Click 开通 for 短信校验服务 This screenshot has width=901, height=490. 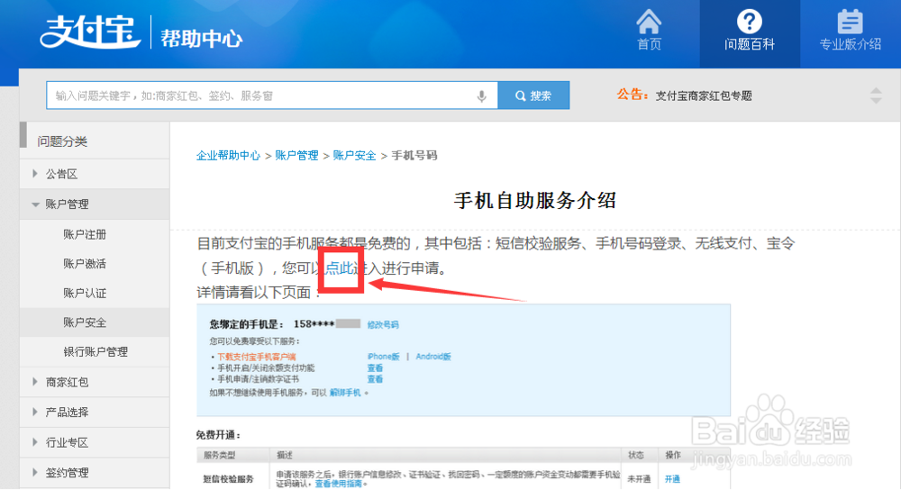[x=672, y=479]
